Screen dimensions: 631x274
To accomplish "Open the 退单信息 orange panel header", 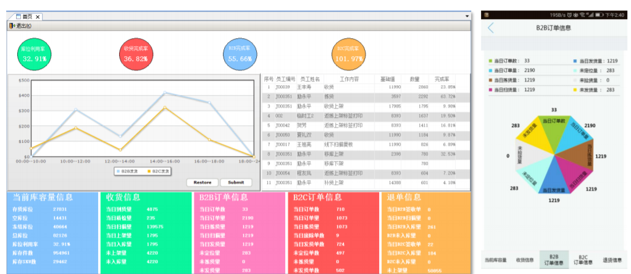I will (x=404, y=197).
